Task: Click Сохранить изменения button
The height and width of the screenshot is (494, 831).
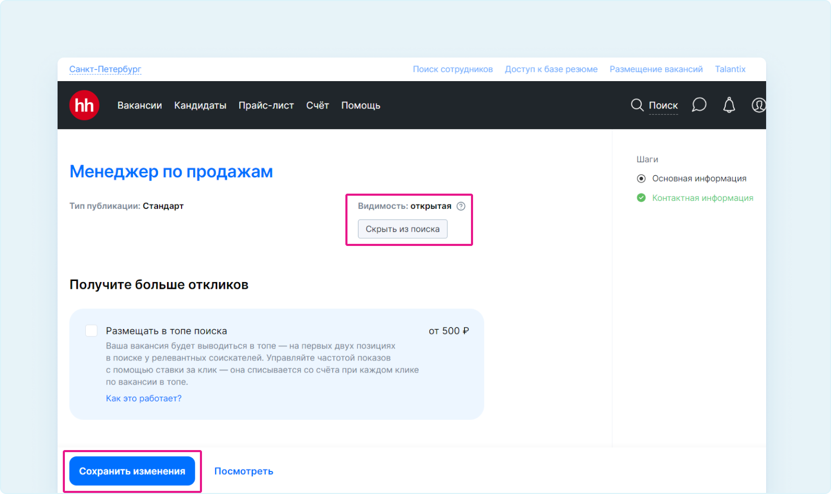Action: [132, 471]
